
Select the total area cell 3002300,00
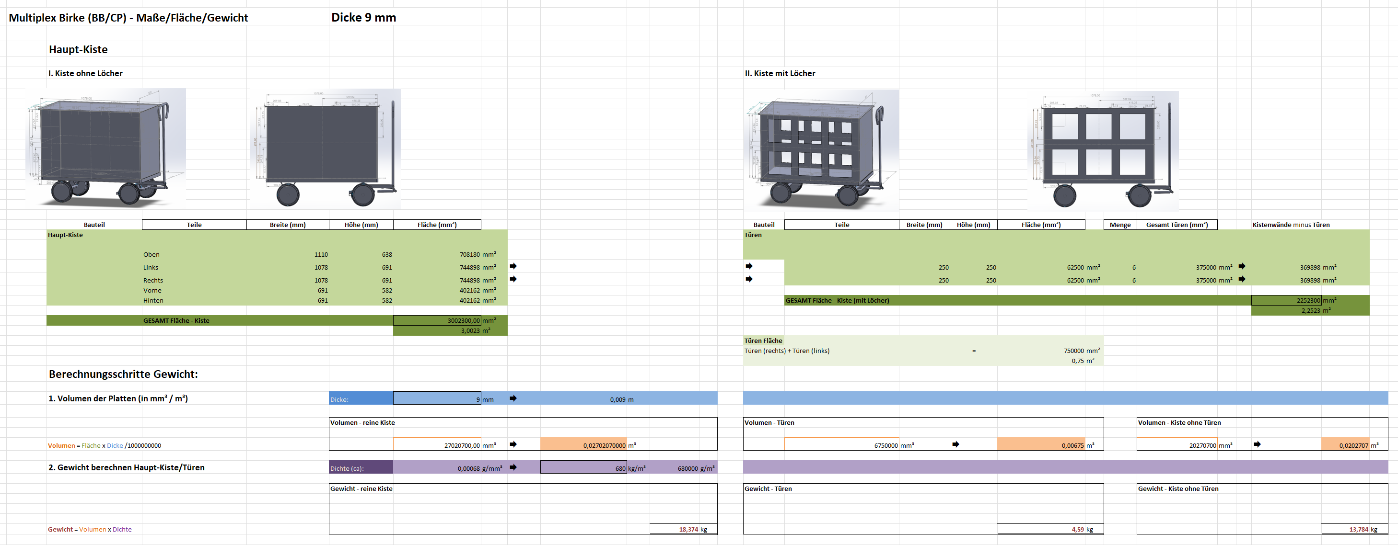click(437, 320)
